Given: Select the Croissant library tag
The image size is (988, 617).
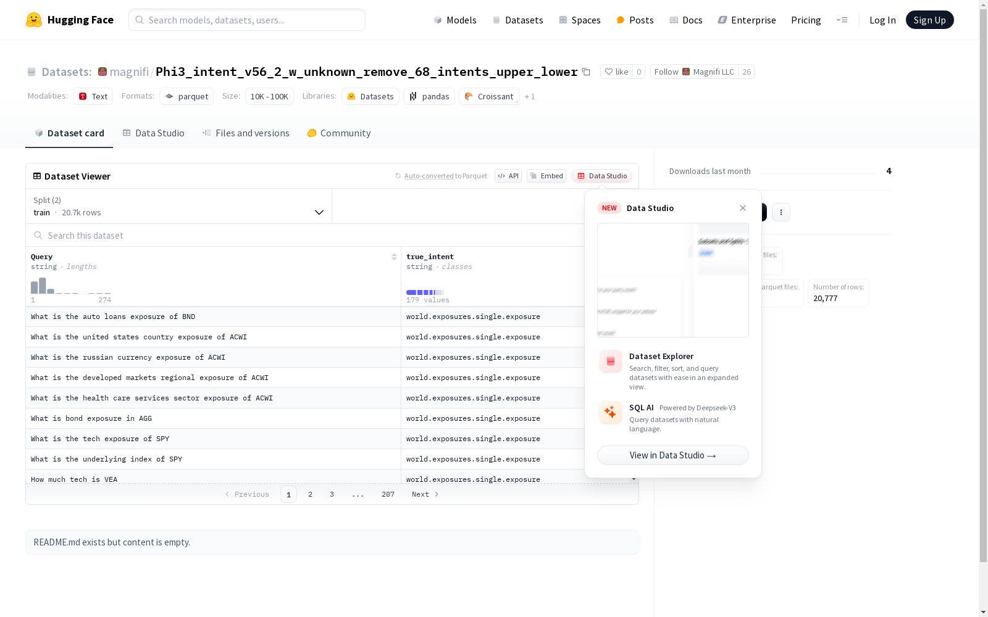Looking at the screenshot, I should tap(489, 96).
